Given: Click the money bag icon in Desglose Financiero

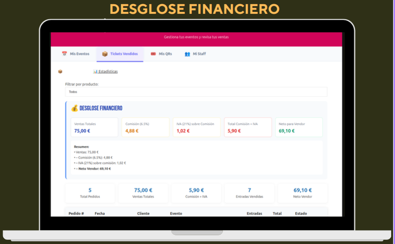Looking at the screenshot, I should point(74,109).
